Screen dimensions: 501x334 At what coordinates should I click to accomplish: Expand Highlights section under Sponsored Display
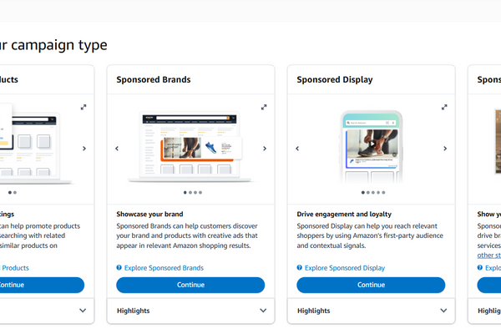443,311
